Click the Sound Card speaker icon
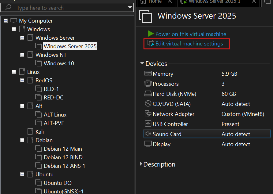This screenshot has width=273, height=194. [x=148, y=134]
